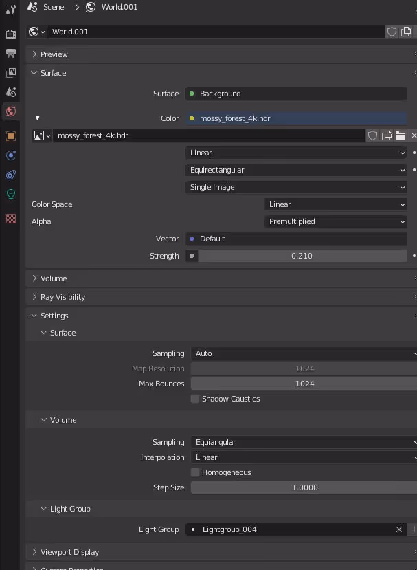Viewport: 417px width, 570px height.
Task: Toggle fake user for mossy_forest_4k.hdr image
Action: [x=372, y=135]
